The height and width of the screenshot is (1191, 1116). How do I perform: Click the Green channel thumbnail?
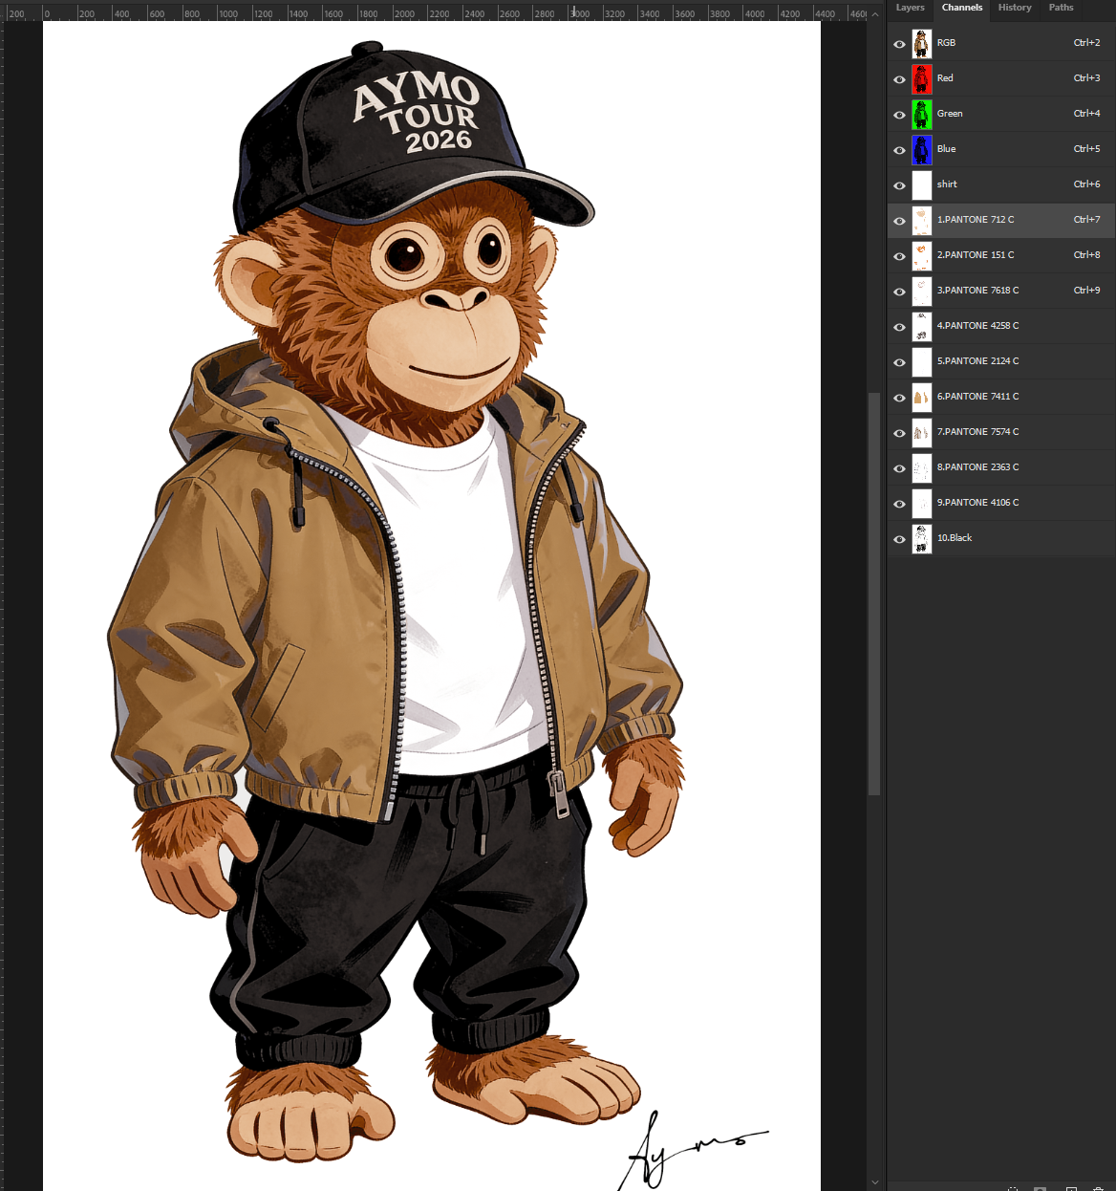[x=922, y=114]
